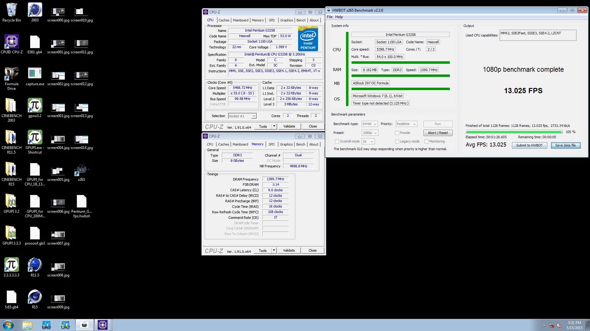Click the taskbar clock showing 5:31 PM
Screen dimensions: 590x331
pyautogui.click(x=574, y=325)
